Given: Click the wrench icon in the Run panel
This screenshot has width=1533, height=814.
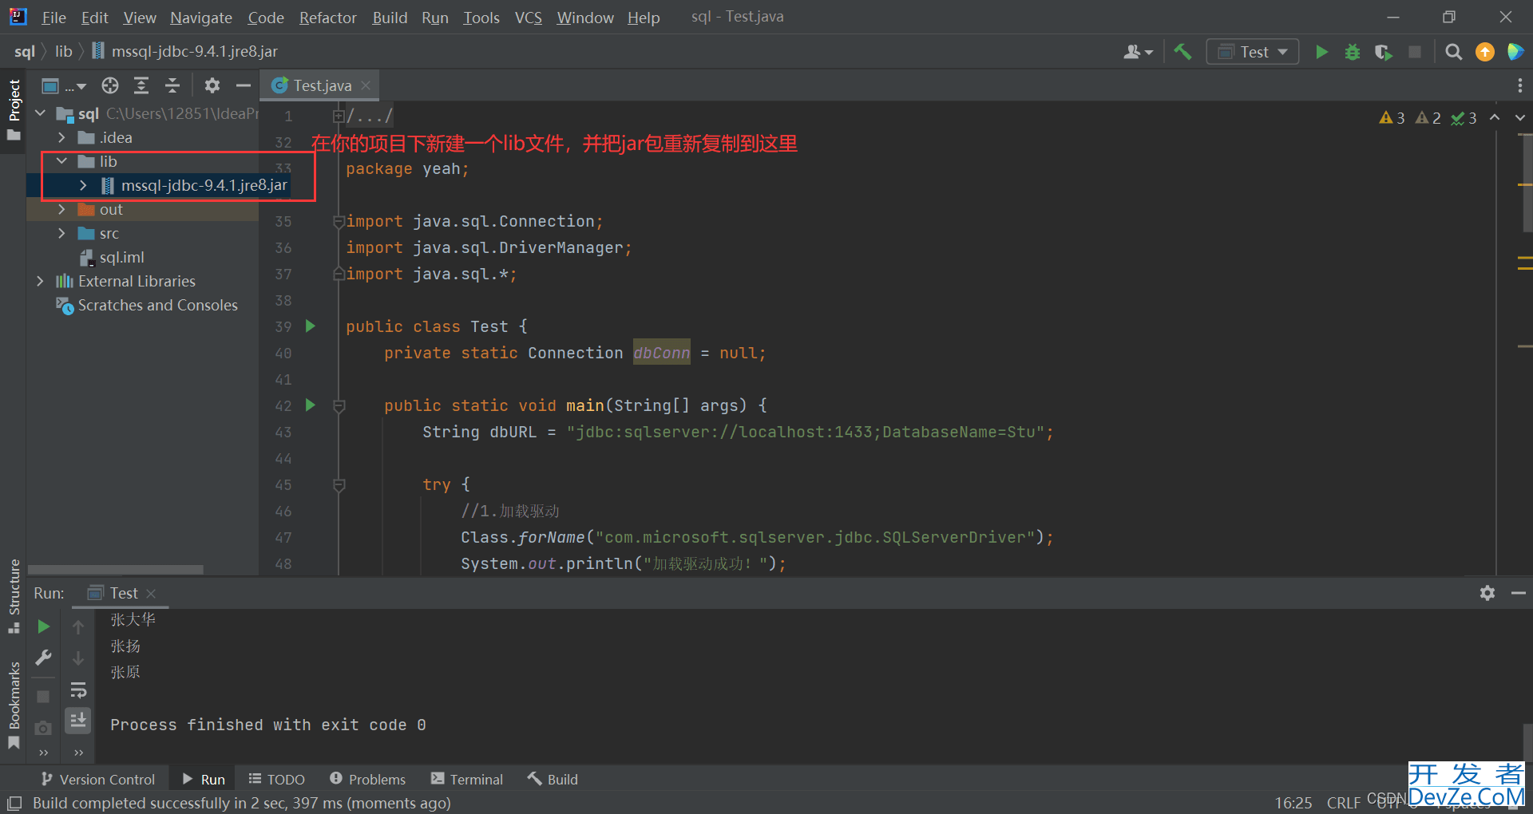Looking at the screenshot, I should pos(43,658).
